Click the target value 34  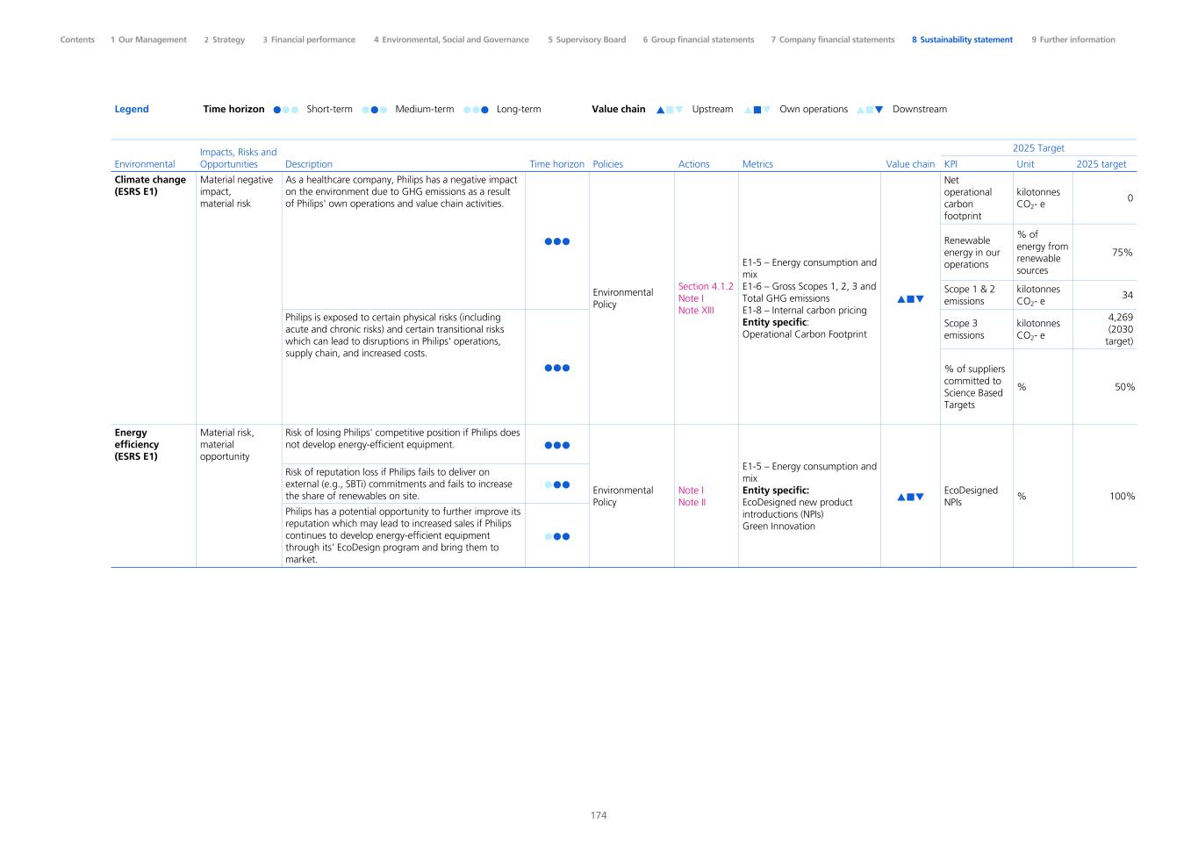click(1128, 296)
